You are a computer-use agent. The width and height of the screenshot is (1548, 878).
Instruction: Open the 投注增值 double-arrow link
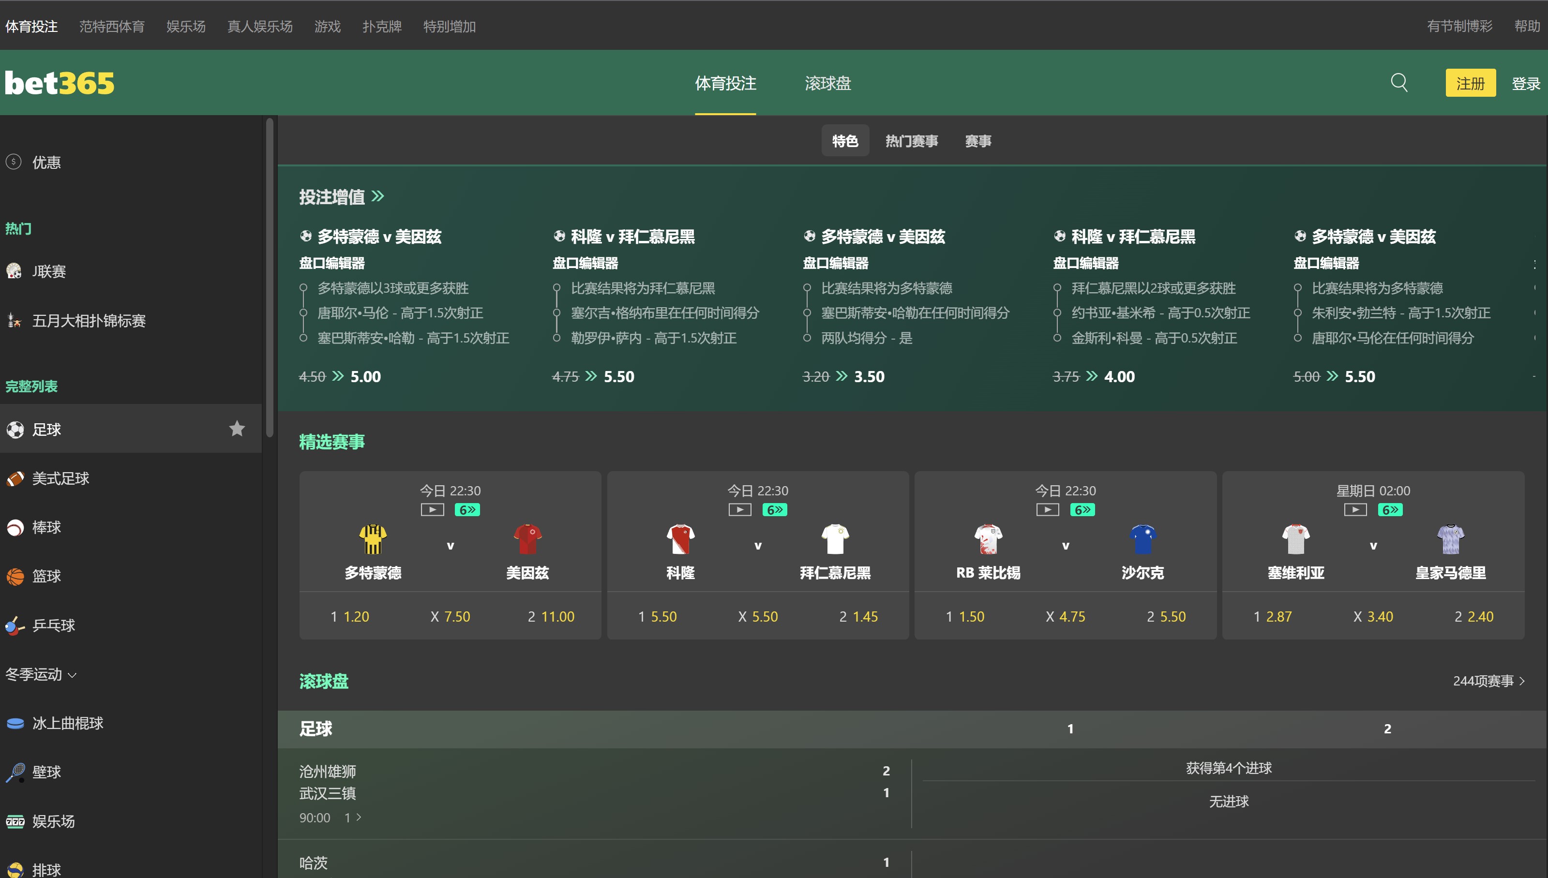click(x=377, y=196)
